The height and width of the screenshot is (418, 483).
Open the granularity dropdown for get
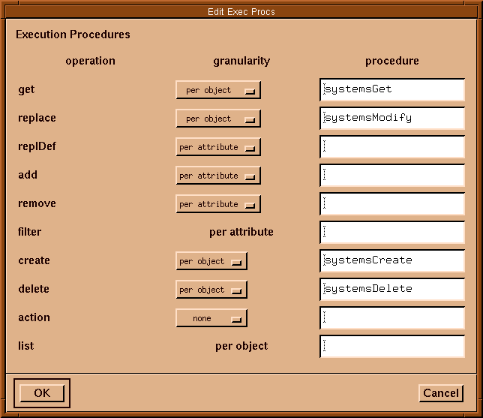pyautogui.click(x=218, y=90)
